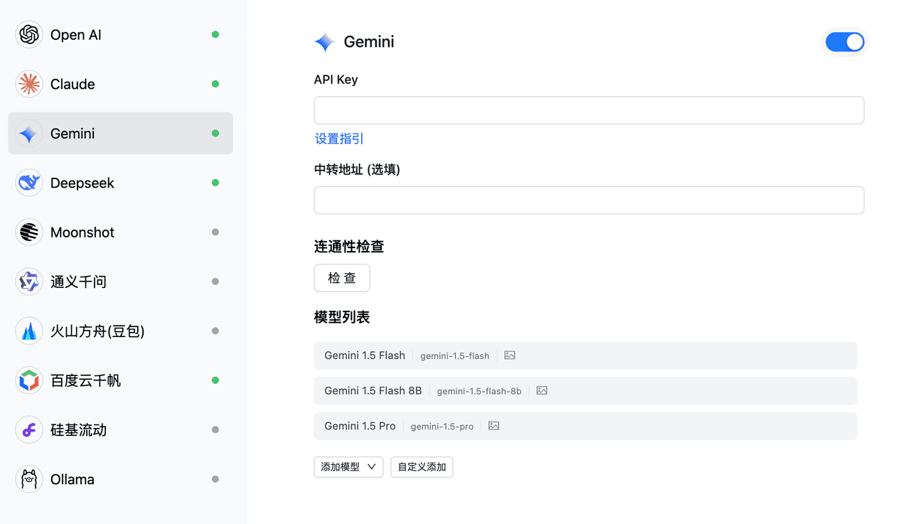Viewport: 910px width, 524px height.
Task: Click gray status dot beside Ollama
Action: coord(215,479)
